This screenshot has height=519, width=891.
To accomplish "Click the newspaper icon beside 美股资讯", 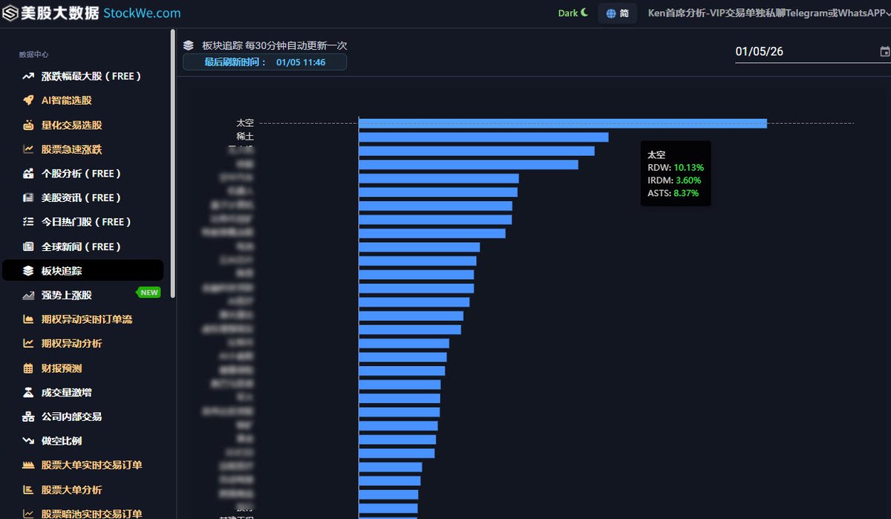I will pos(28,198).
